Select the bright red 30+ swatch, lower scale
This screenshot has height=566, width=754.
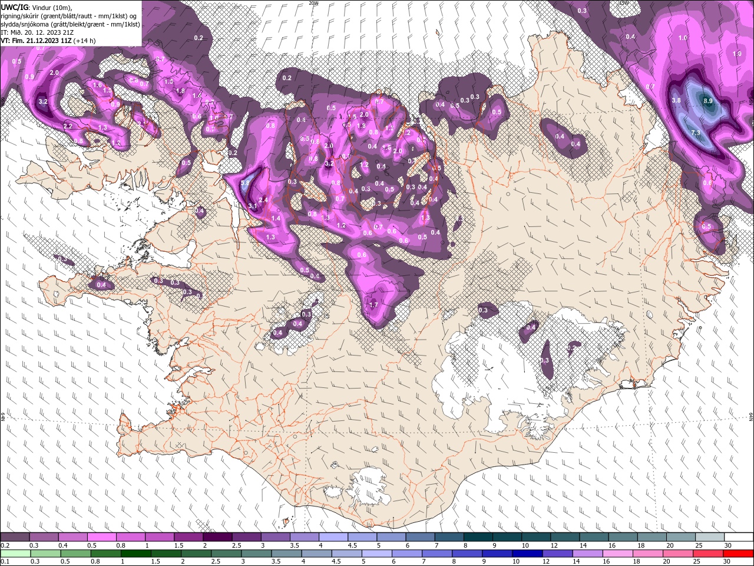738,553
